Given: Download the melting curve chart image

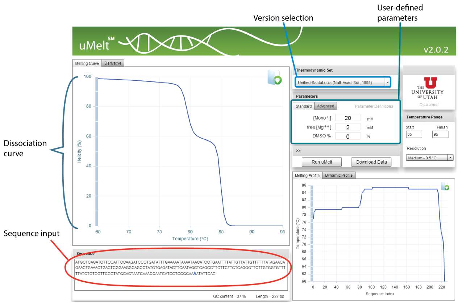Looking at the screenshot, I should pyautogui.click(x=274, y=77).
